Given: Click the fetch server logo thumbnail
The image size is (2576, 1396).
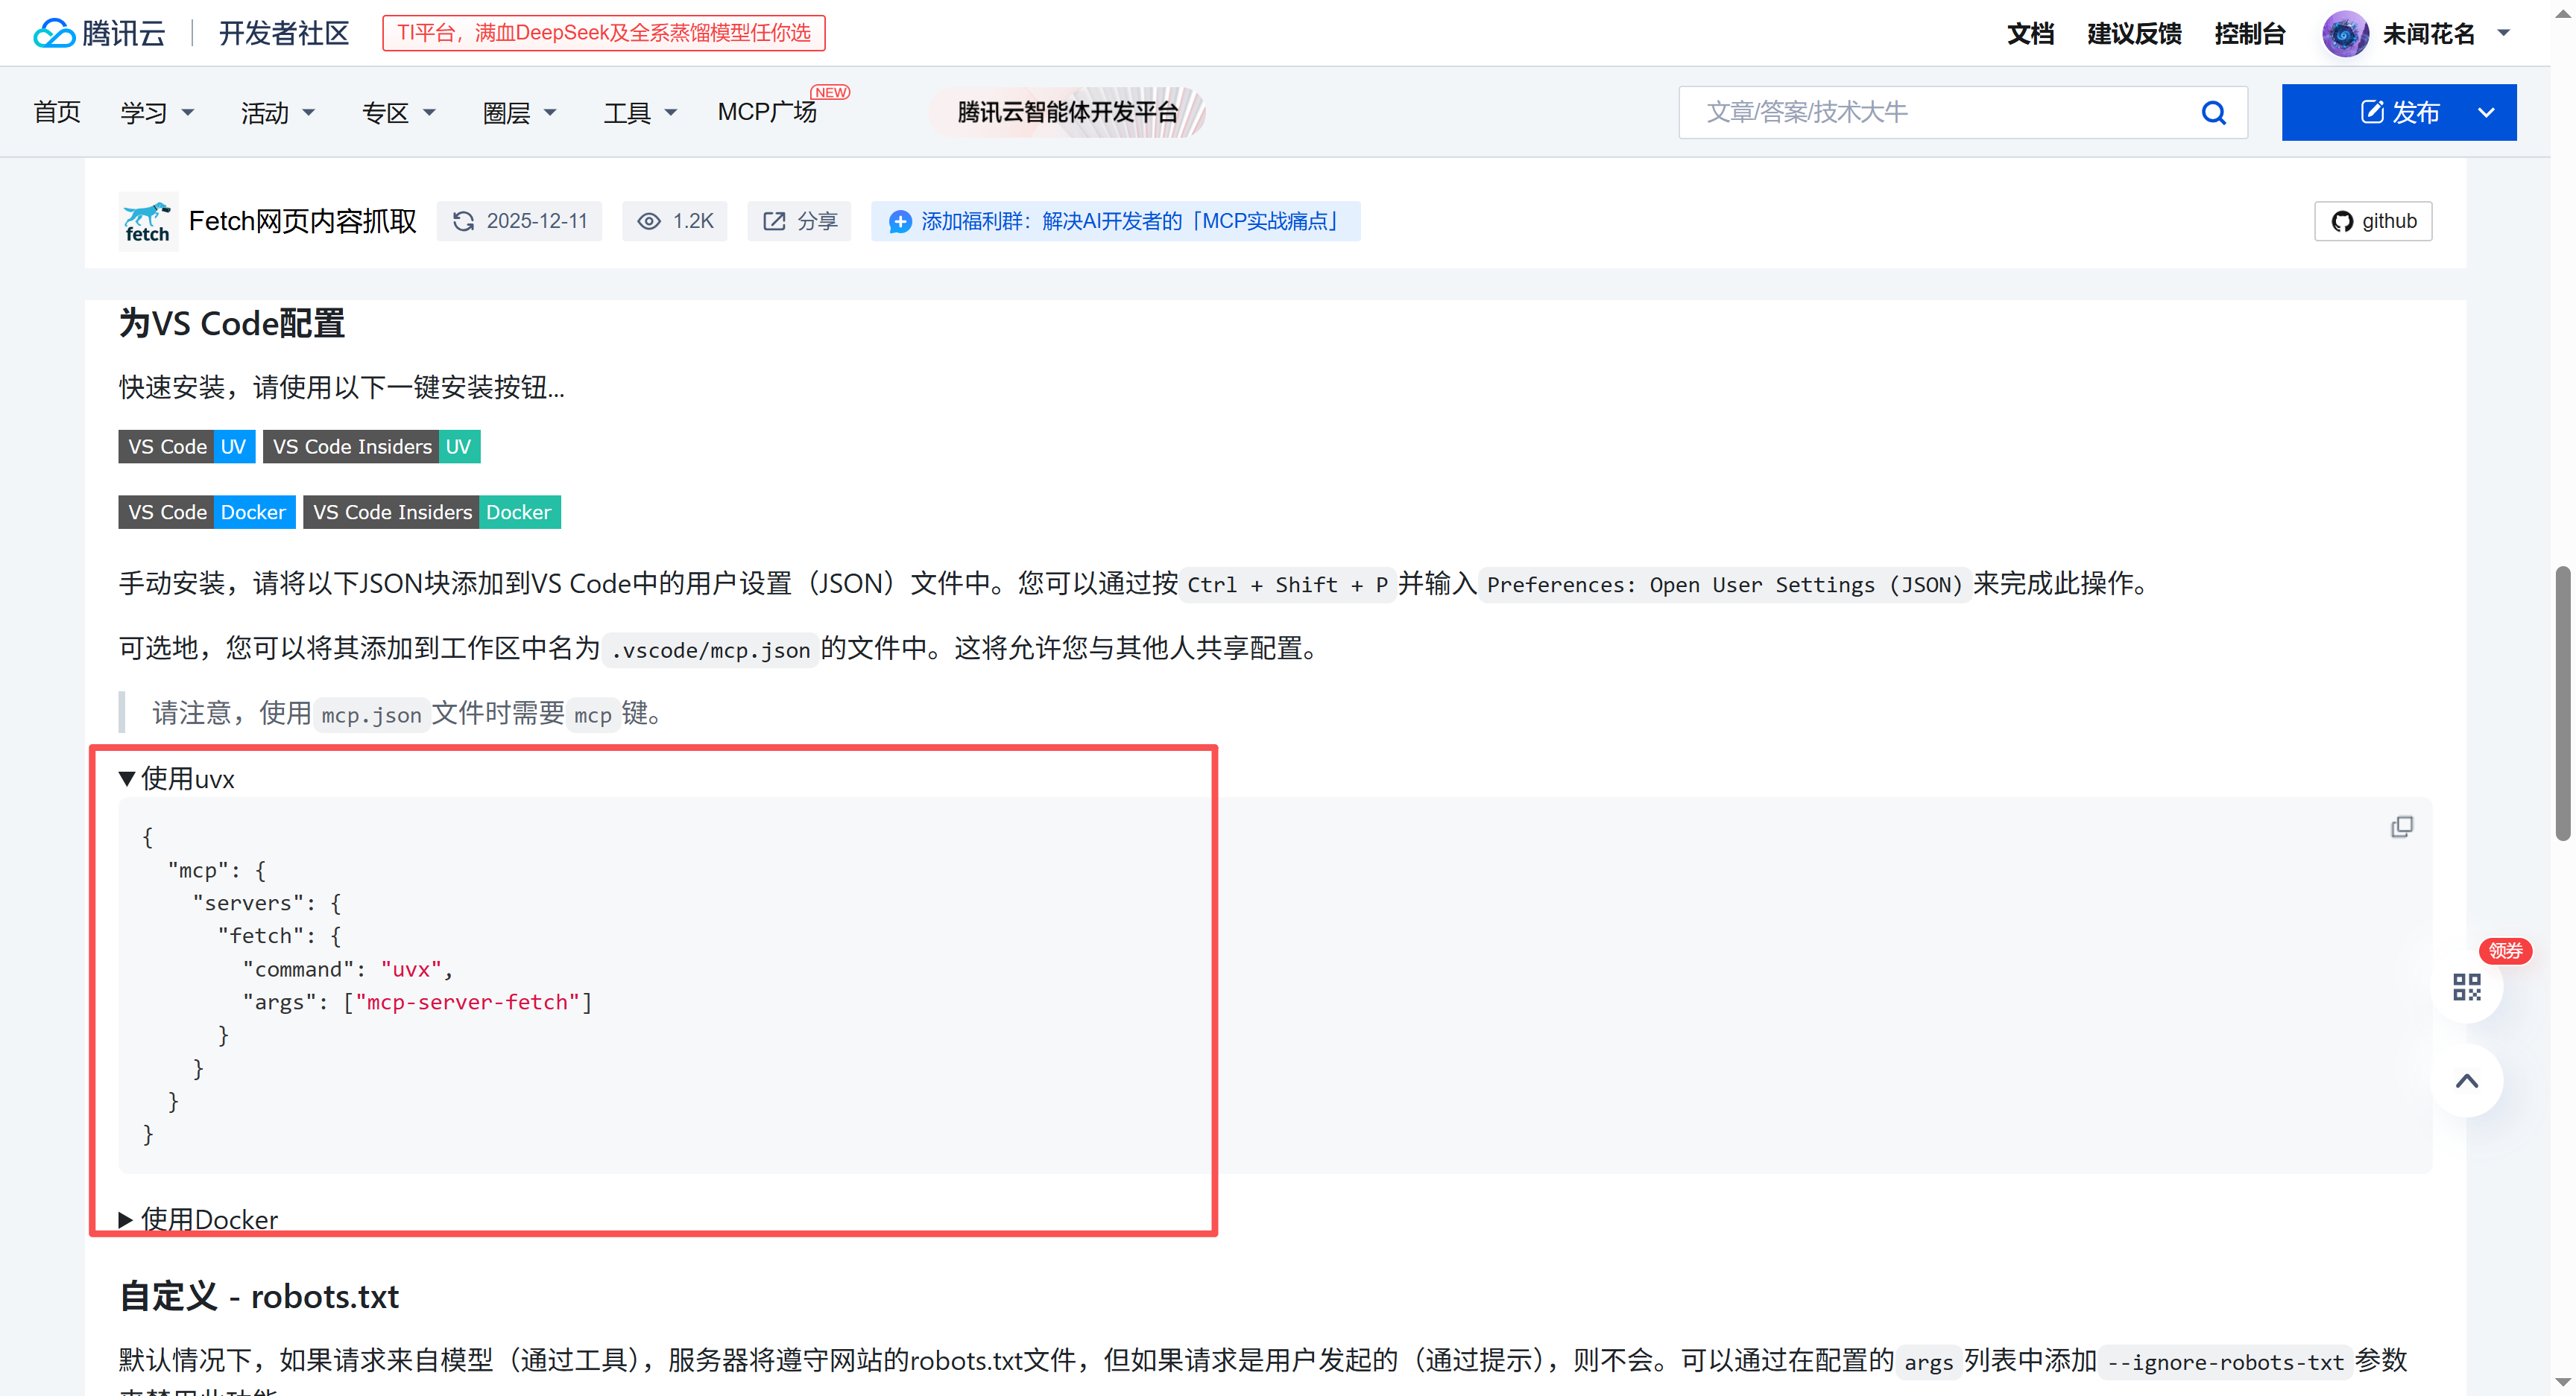Looking at the screenshot, I should tap(148, 220).
